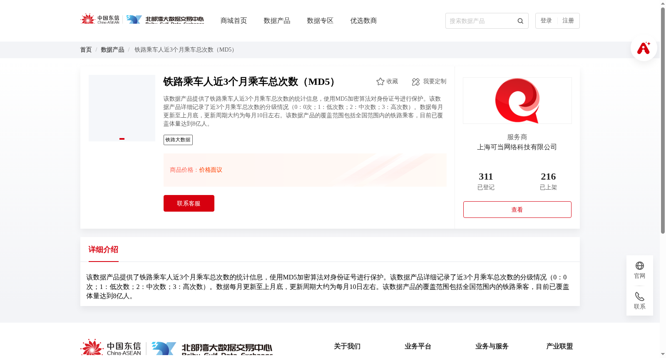Open the 数据产品 navigation menu

[277, 21]
